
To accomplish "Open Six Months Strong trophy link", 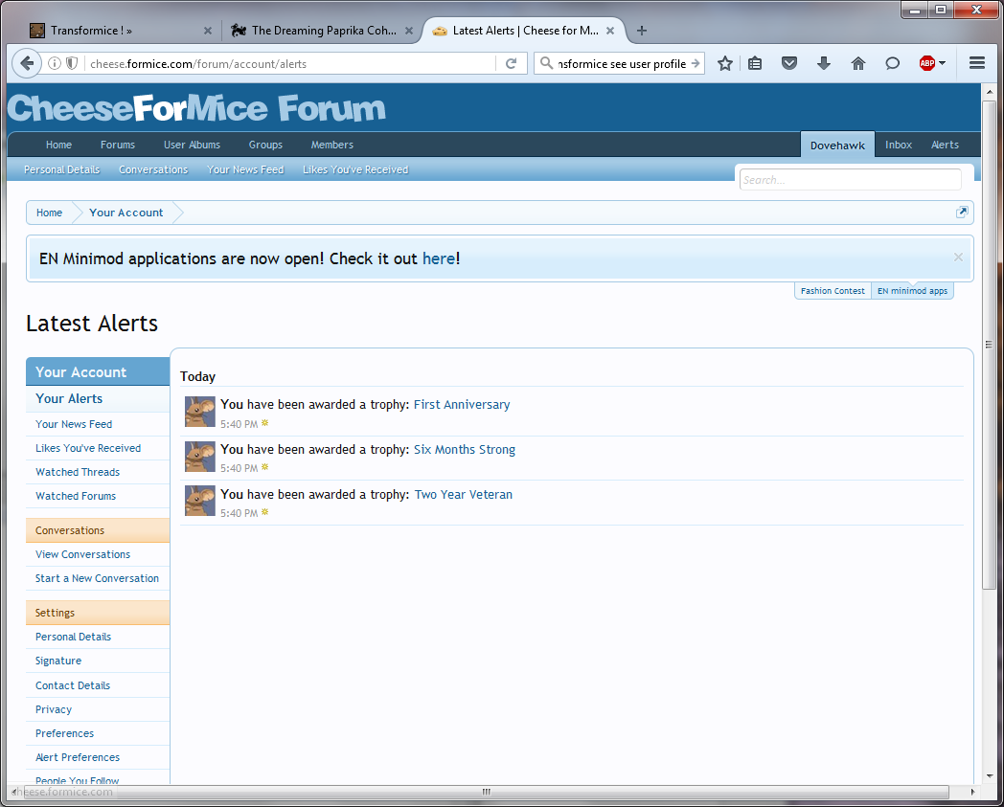I will click(x=465, y=449).
